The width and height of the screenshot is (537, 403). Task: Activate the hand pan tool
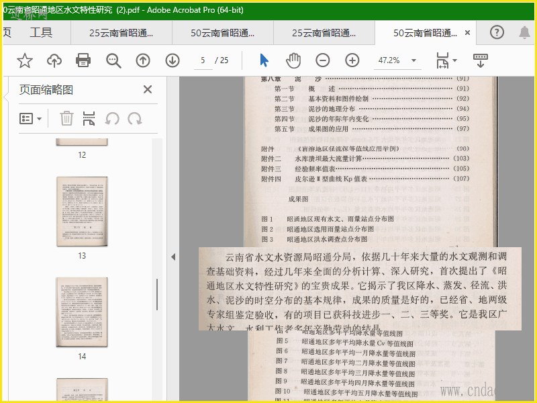(x=293, y=60)
